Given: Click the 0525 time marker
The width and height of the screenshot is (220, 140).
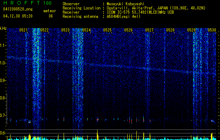Looking at the screenshot, I should tap(107, 30).
